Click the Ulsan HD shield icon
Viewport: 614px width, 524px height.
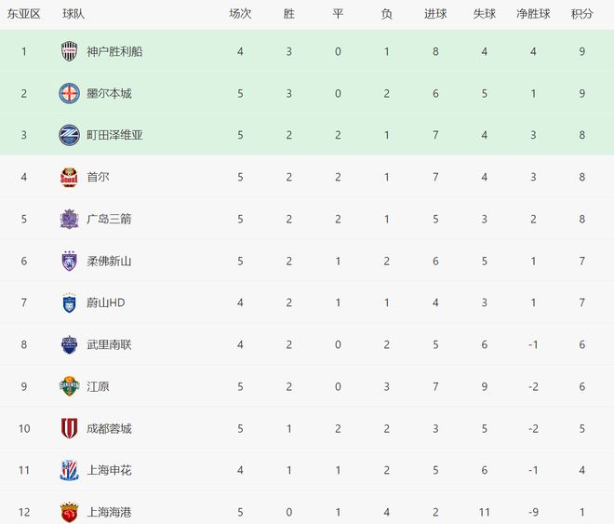70,302
